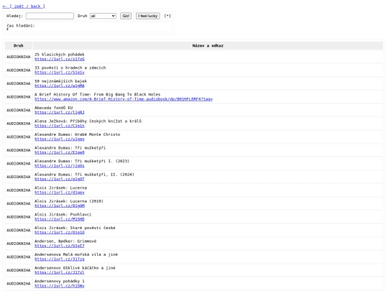This screenshot has height=291, width=388.
Task: Click the [*] marker next to lucky button
Action: pos(167,16)
